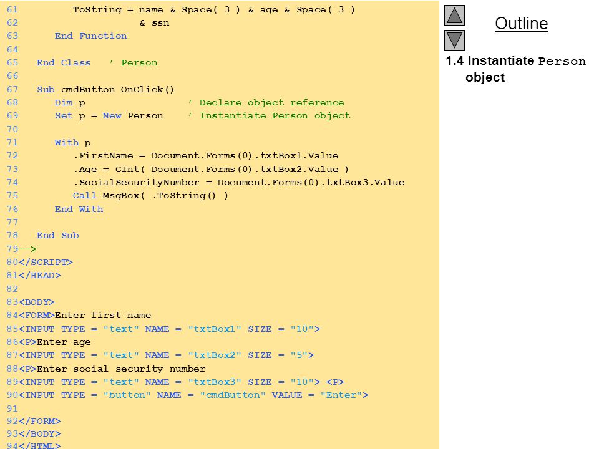Viewport: 599px width, 449px height.
Task: Click '<FORM>Enter first name' line
Action: pyautogui.click(x=85, y=316)
